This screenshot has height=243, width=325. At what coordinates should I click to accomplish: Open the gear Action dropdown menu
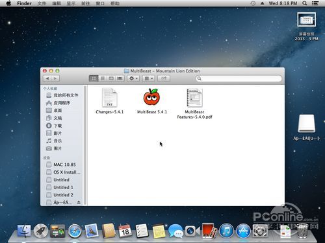[x=133, y=78]
